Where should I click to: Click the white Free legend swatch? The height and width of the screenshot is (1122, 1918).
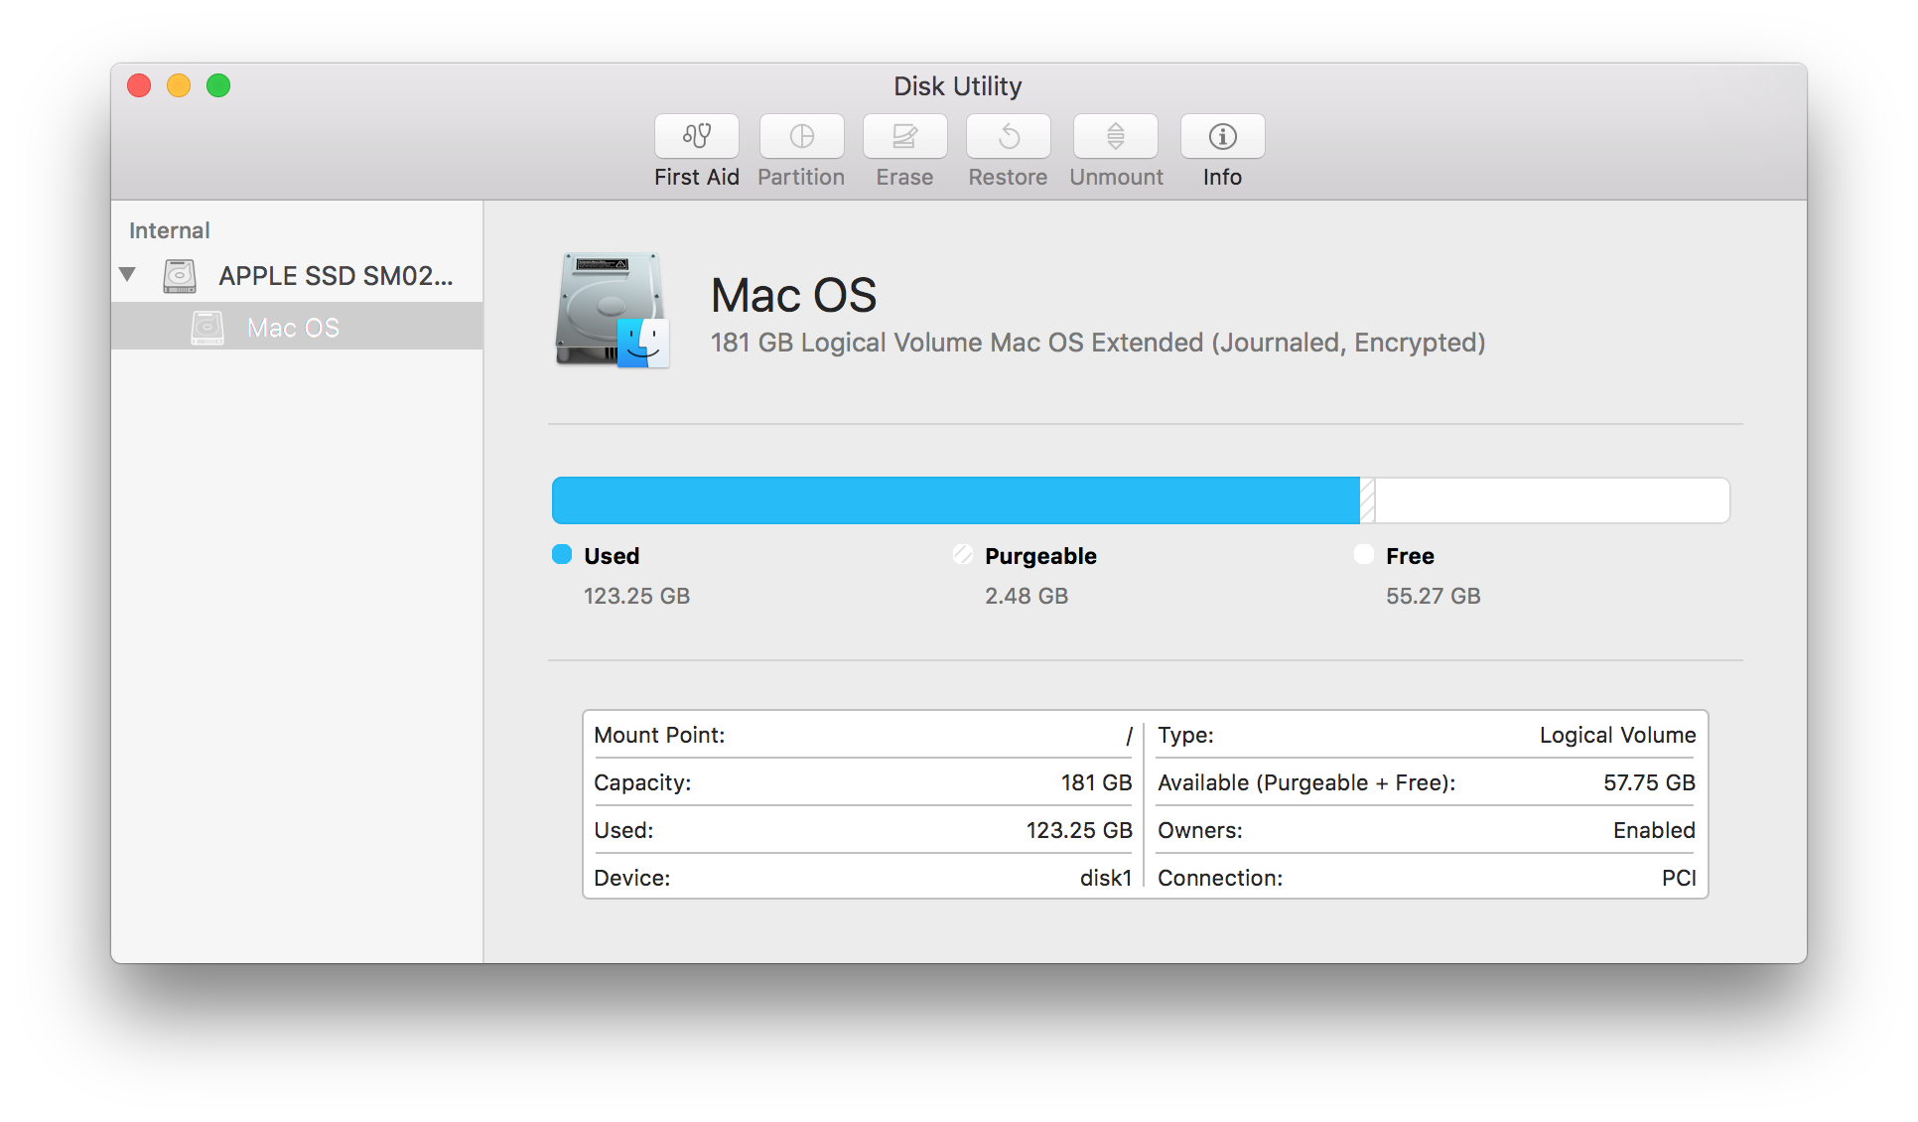click(x=1364, y=554)
